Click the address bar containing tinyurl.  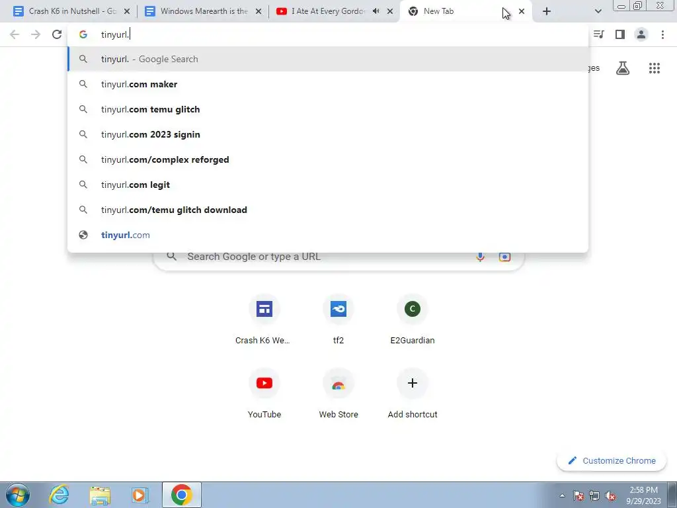click(x=328, y=34)
